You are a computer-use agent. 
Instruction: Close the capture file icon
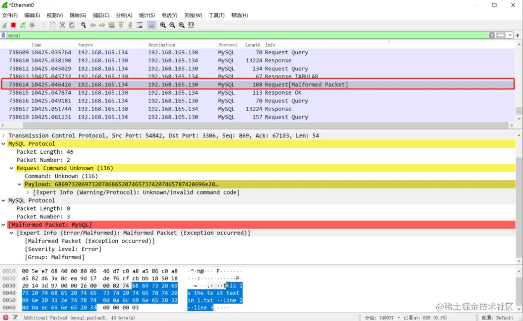[x=62, y=25]
